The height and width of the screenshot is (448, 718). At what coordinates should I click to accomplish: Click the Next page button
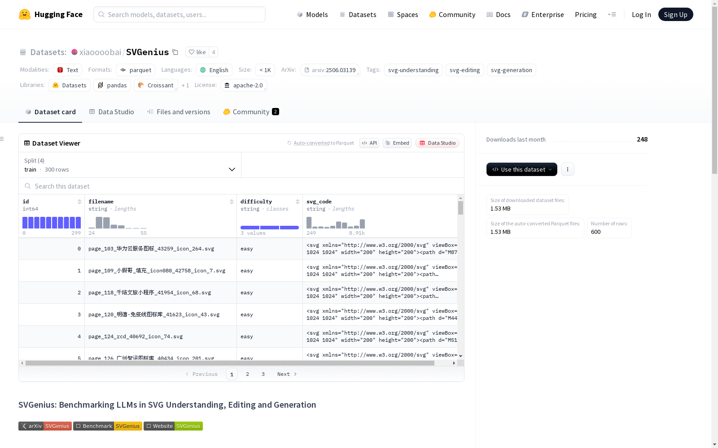(287, 374)
